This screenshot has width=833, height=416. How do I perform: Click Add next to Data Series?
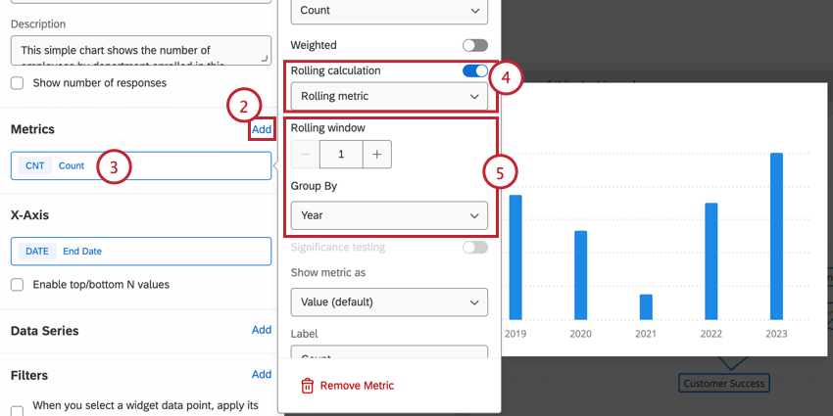tap(261, 330)
